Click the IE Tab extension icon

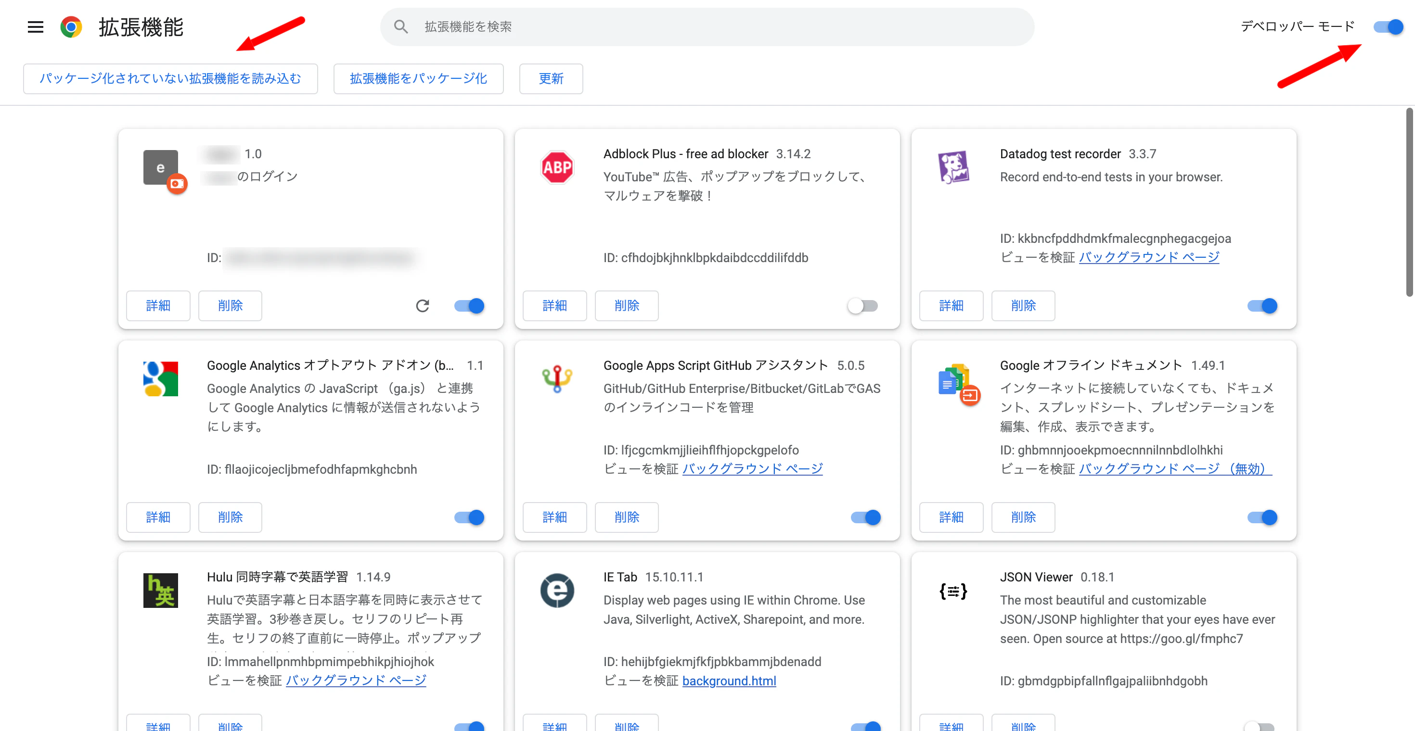(x=557, y=591)
